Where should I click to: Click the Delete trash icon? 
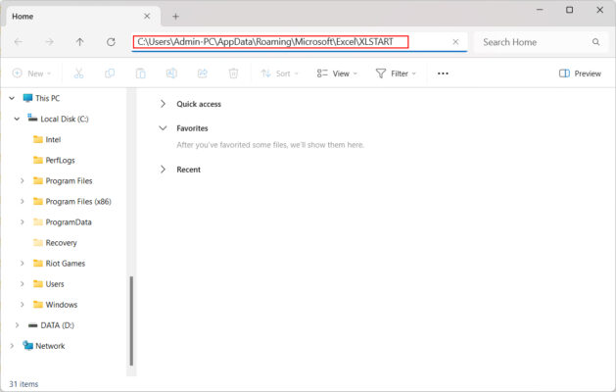coord(233,73)
